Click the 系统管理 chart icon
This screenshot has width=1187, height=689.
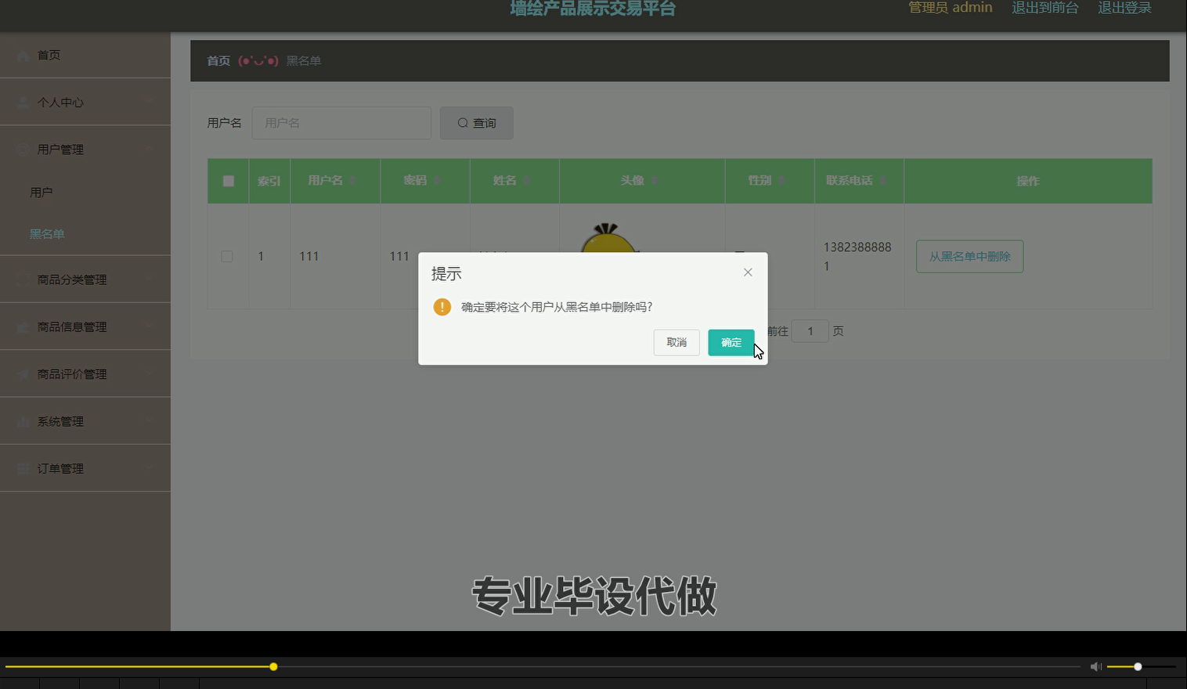tap(22, 420)
